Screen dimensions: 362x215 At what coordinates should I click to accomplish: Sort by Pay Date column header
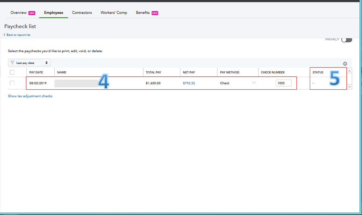coord(36,72)
